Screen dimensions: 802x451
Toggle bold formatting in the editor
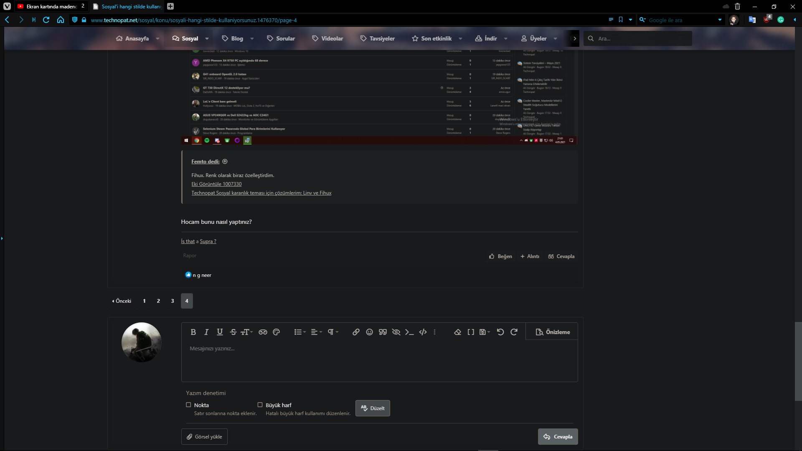(x=193, y=332)
